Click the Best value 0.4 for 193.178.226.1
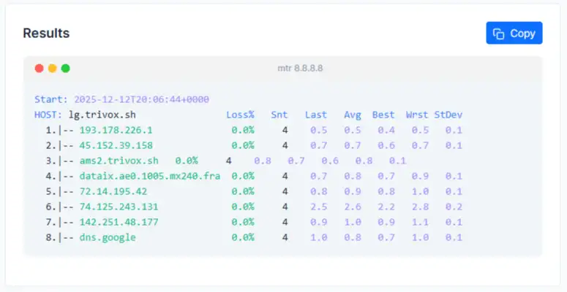This screenshot has height=292, width=567. tap(386, 130)
